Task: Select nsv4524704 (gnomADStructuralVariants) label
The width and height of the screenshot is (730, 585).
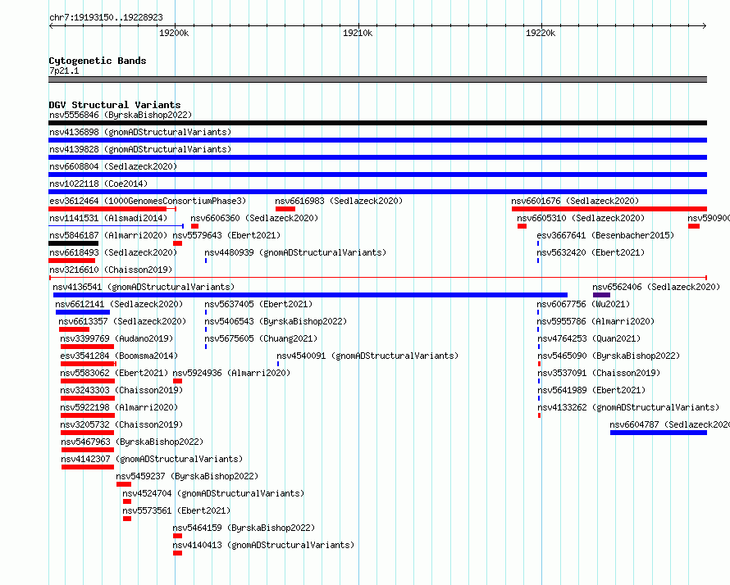Action: tap(213, 493)
